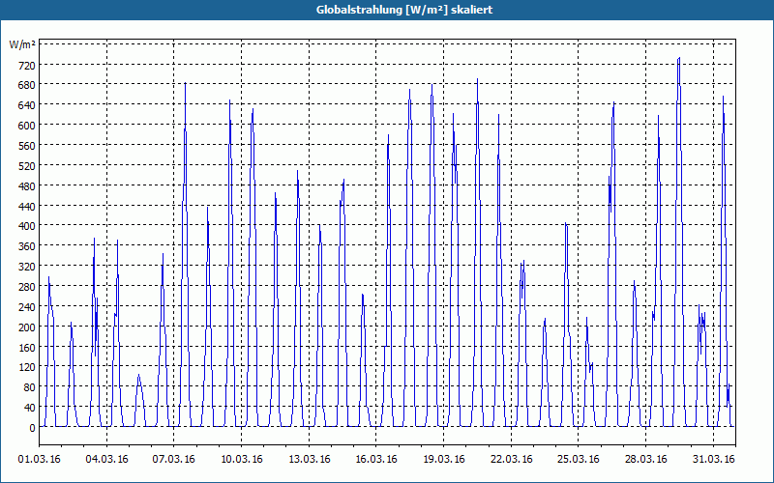Click the 480 y-axis label
Image resolution: width=774 pixels, height=483 pixels.
click(x=27, y=186)
